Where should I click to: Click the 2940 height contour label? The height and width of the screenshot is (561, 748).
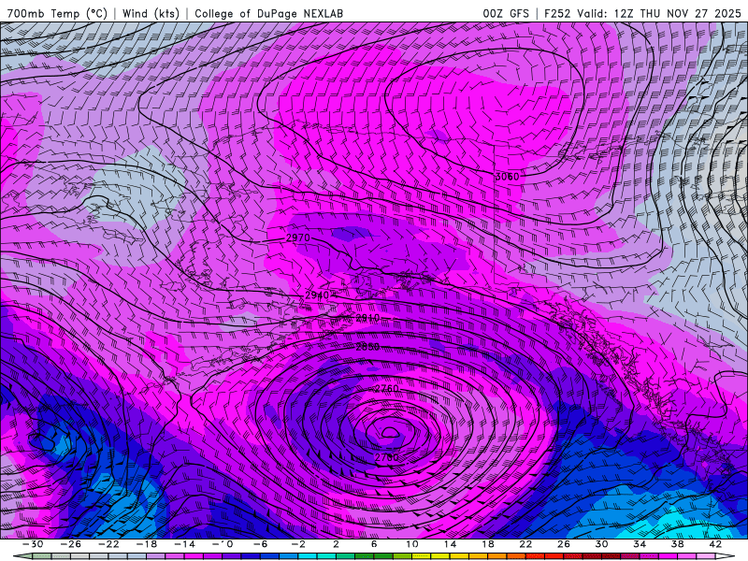tap(317, 295)
